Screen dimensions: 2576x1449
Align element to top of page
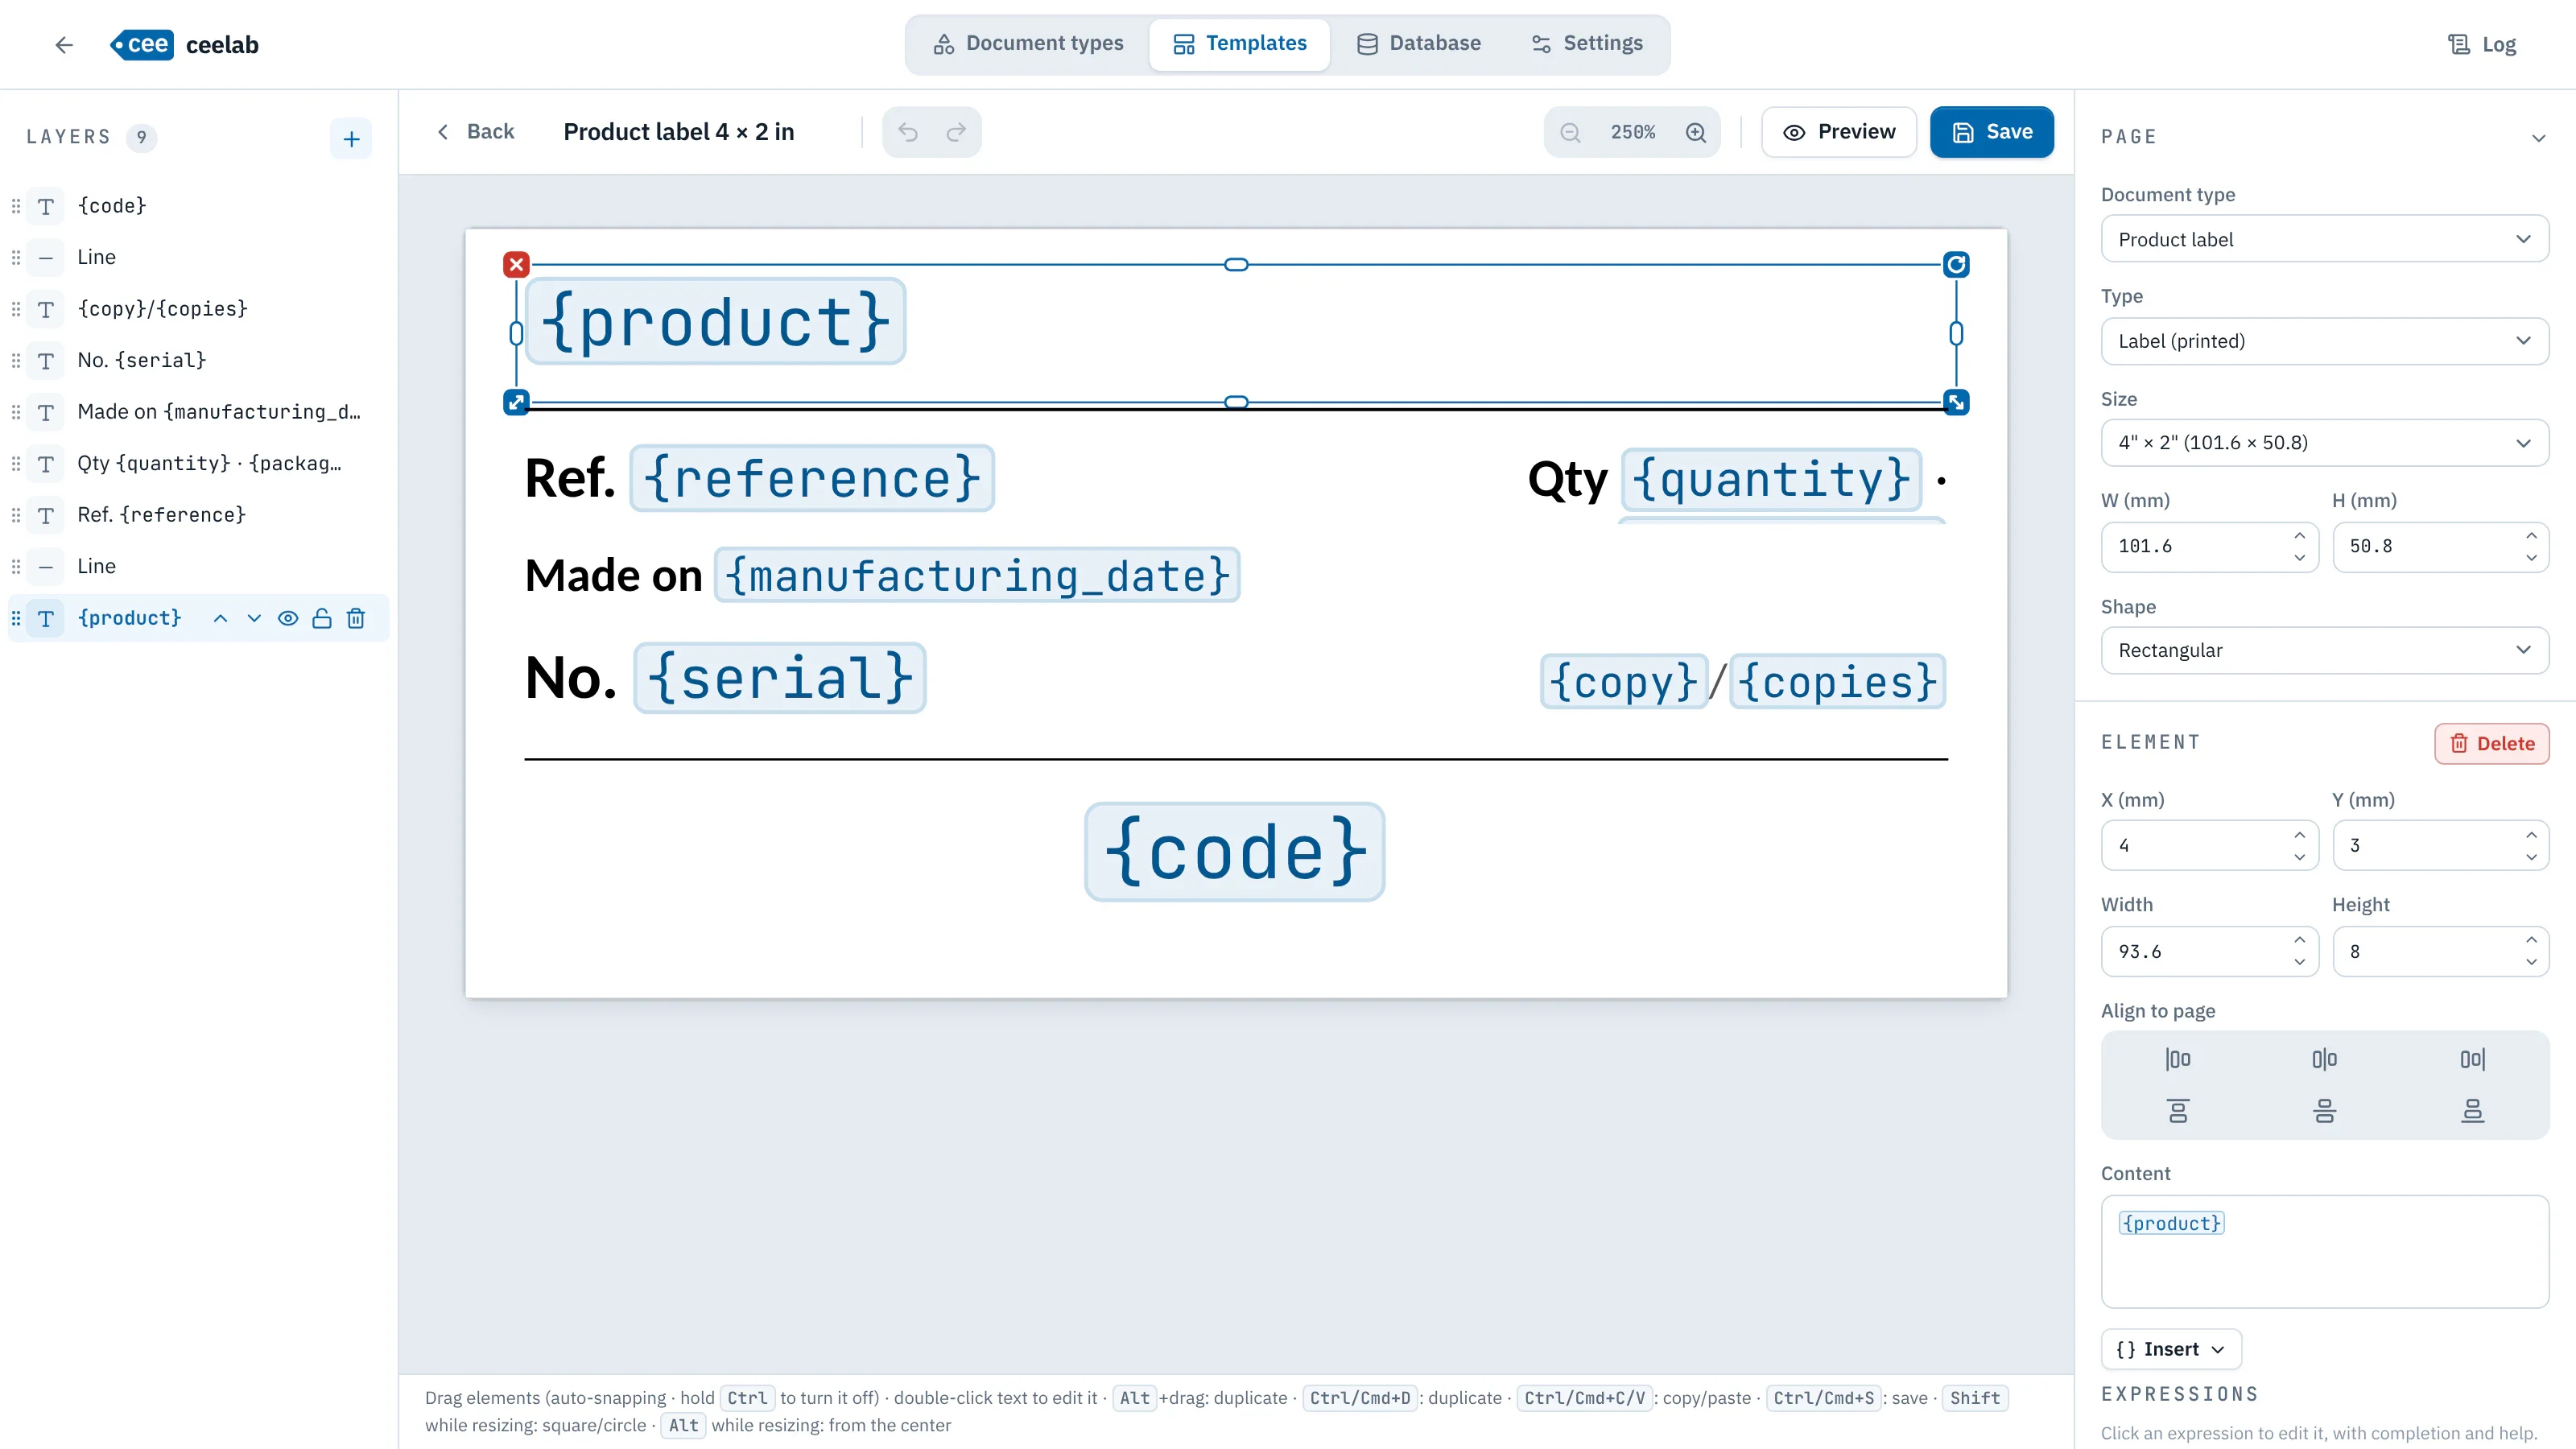2178,1111
